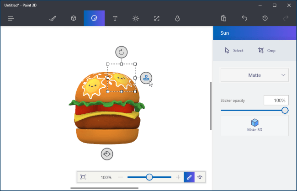Image resolution: width=297 pixels, height=191 pixels.
Task: Open the History panel
Action: 265,18
